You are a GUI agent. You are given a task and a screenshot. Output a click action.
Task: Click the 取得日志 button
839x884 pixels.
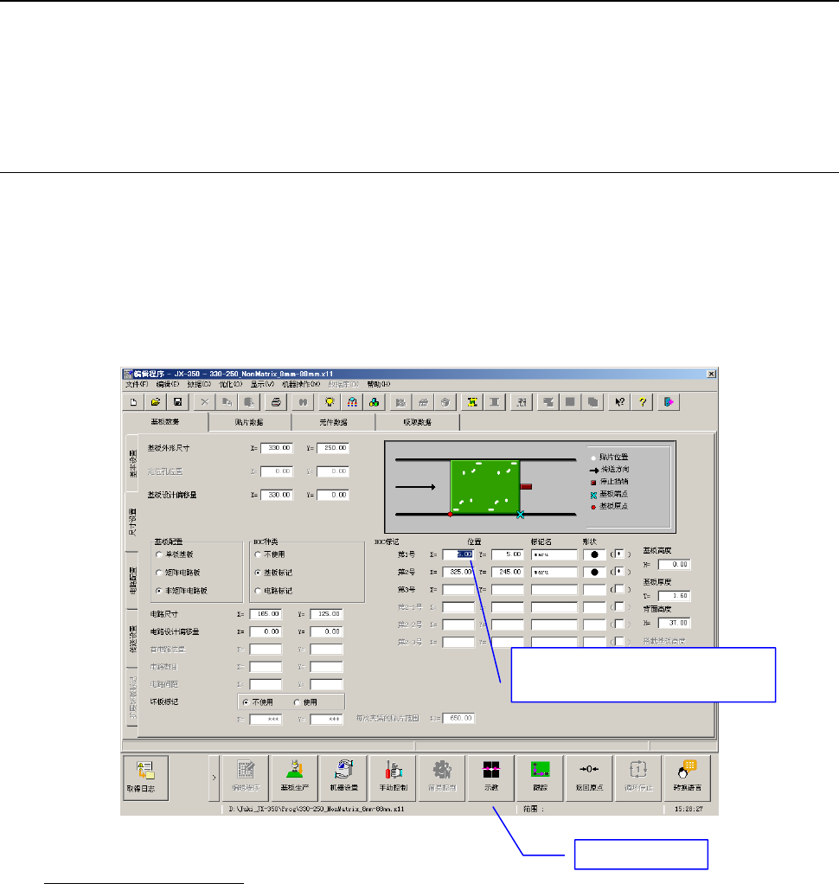pos(145,778)
